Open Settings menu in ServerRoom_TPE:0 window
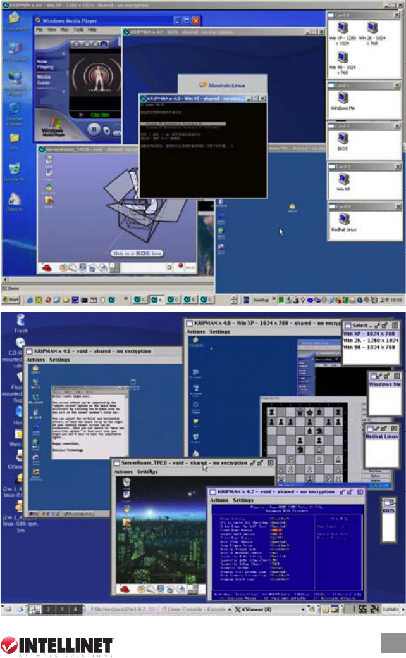 tap(147, 472)
